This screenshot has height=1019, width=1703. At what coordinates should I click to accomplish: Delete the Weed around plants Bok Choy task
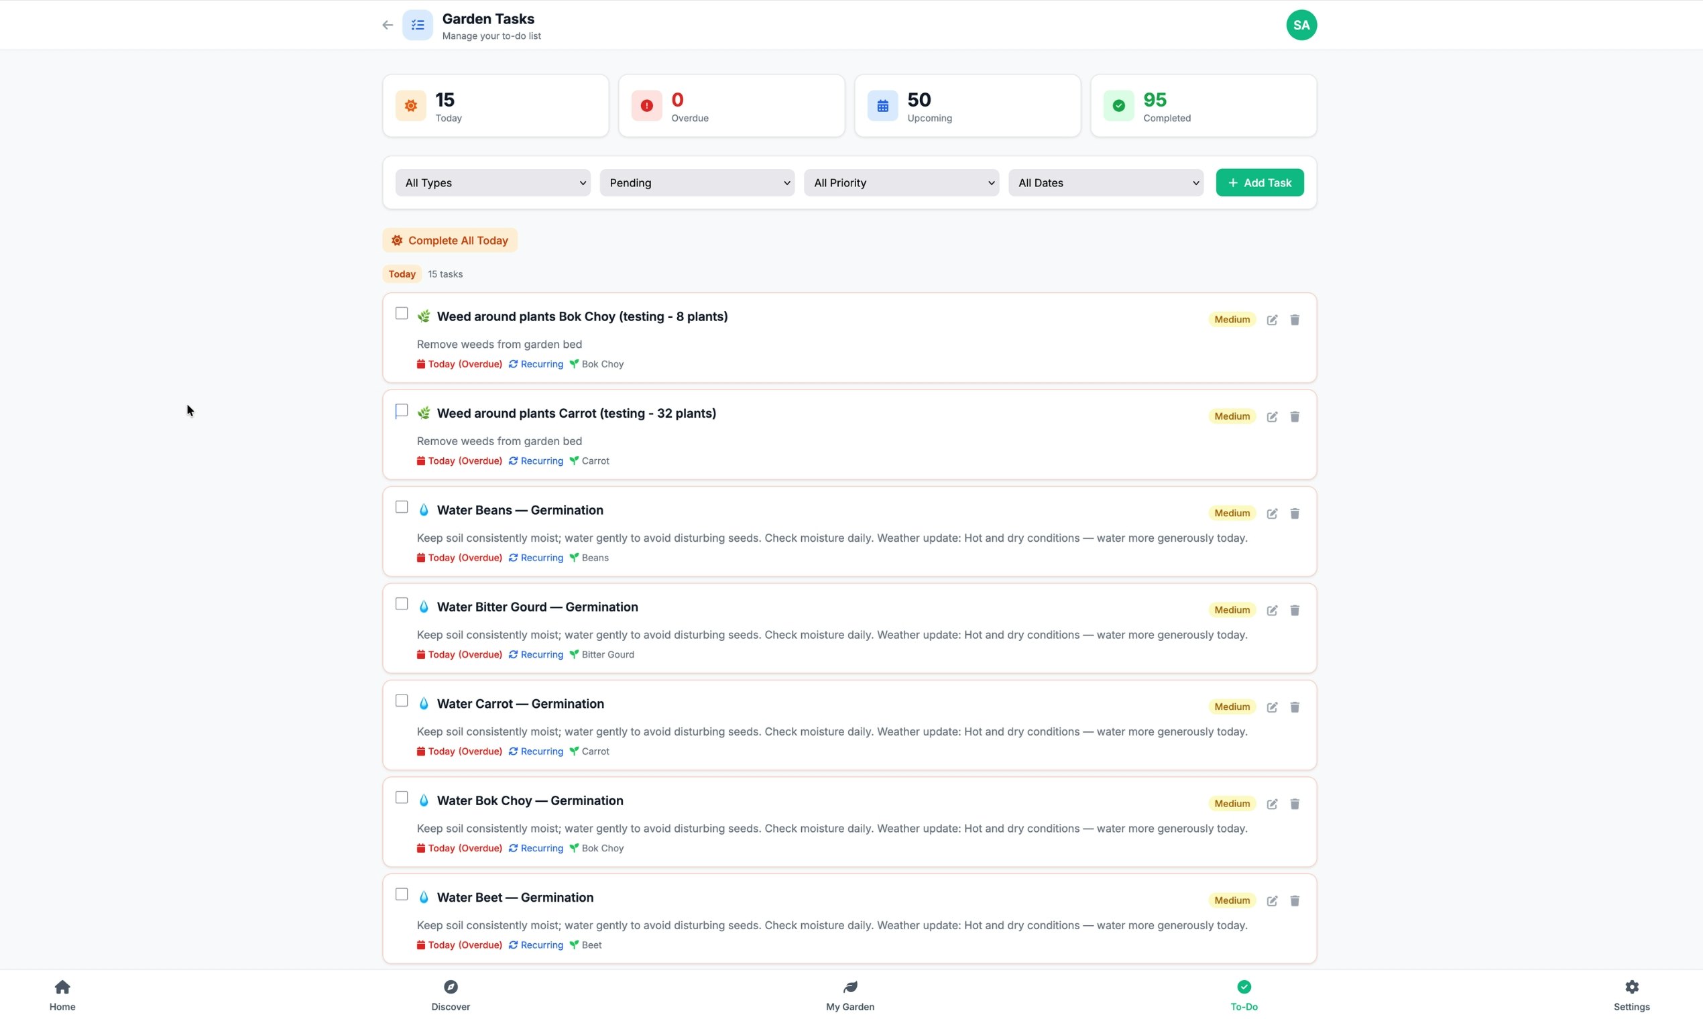click(x=1295, y=319)
